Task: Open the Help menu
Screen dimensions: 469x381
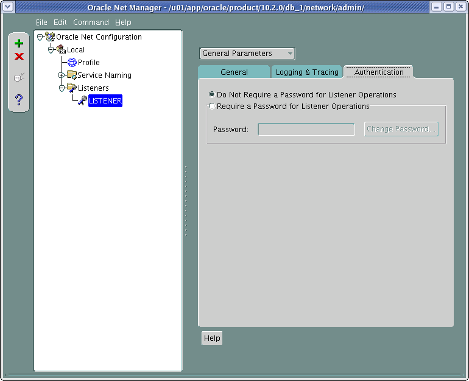Action: [x=123, y=23]
